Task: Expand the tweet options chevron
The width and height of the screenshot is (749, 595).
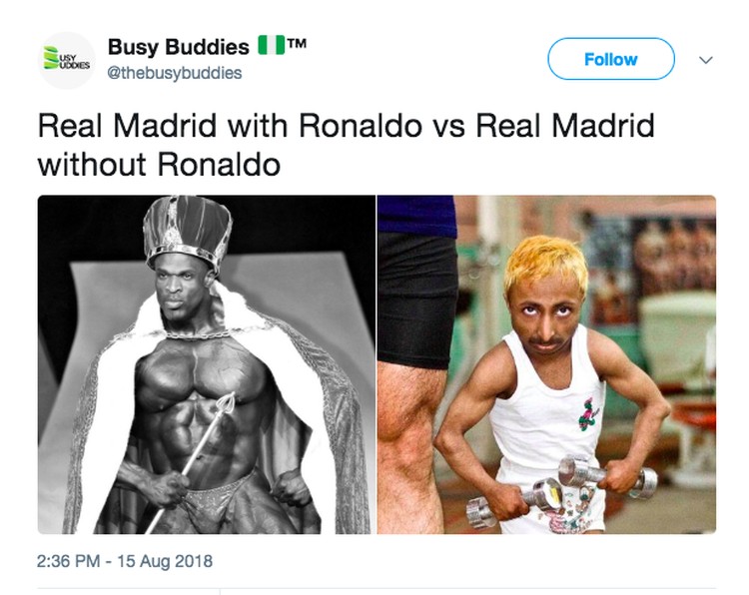Action: click(705, 60)
